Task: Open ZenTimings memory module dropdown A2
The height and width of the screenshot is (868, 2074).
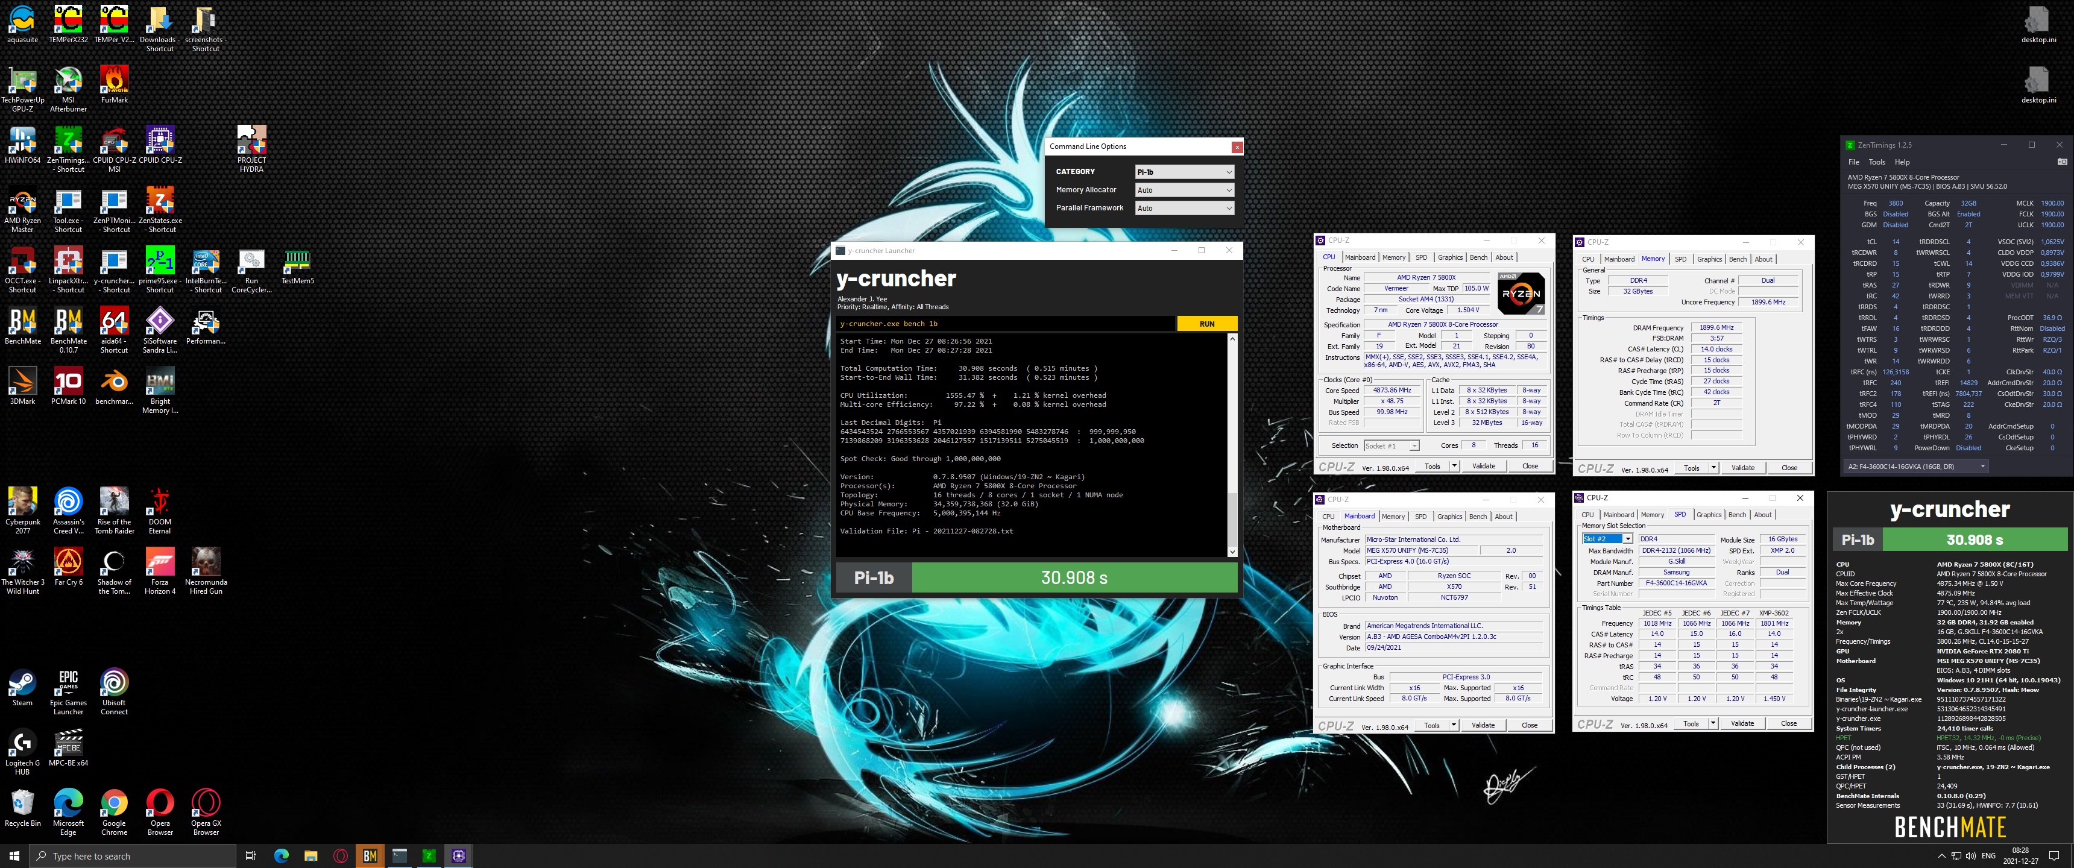Action: tap(1916, 466)
